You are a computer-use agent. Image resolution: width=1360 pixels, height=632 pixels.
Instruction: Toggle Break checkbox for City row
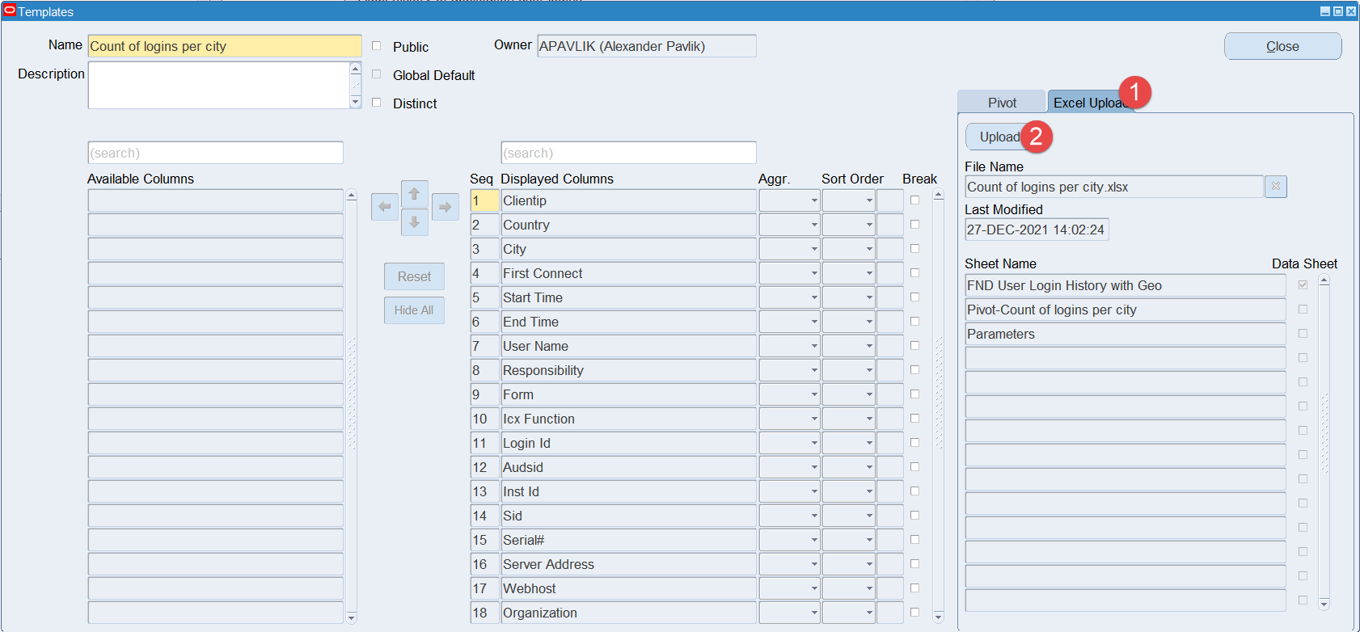pos(915,249)
